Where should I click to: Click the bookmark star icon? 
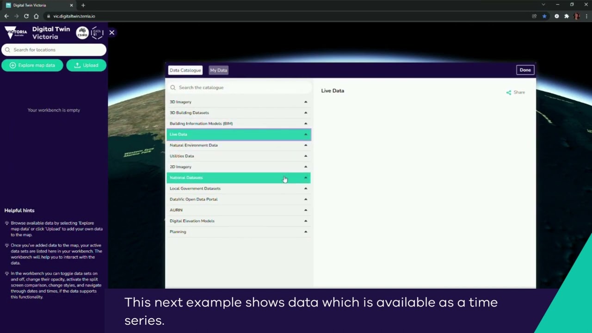pyautogui.click(x=544, y=16)
